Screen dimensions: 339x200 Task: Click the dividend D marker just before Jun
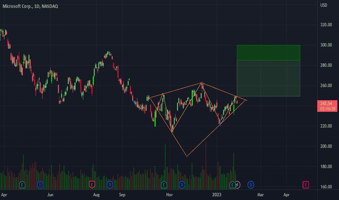[x=40, y=185]
